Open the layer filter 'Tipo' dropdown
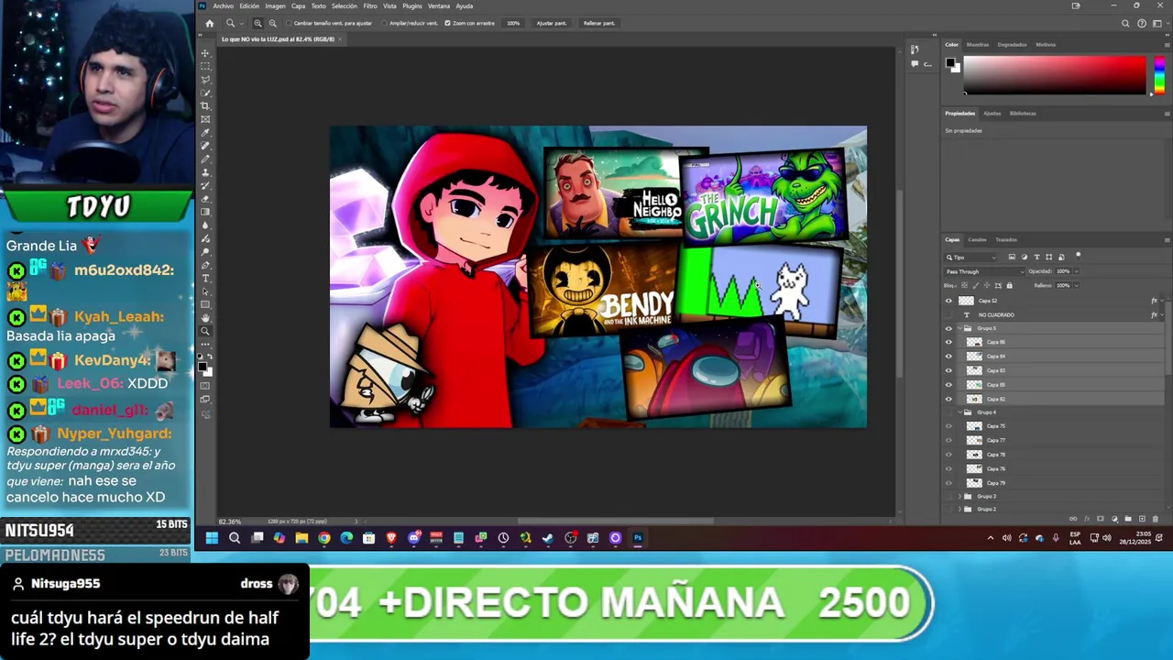Image resolution: width=1173 pixels, height=660 pixels. point(971,258)
